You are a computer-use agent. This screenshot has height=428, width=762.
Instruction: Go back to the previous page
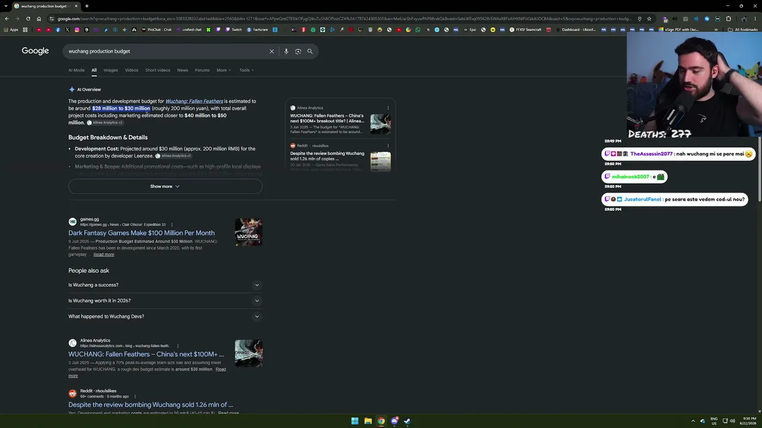coord(7,18)
